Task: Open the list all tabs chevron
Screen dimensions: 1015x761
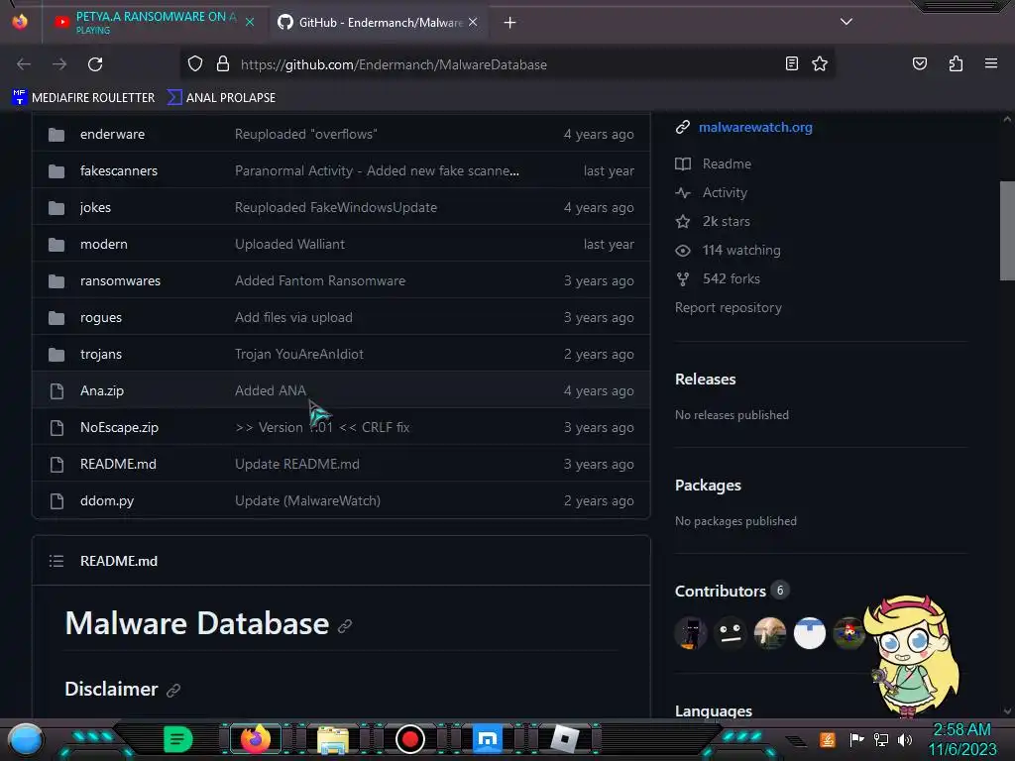Action: (x=846, y=22)
